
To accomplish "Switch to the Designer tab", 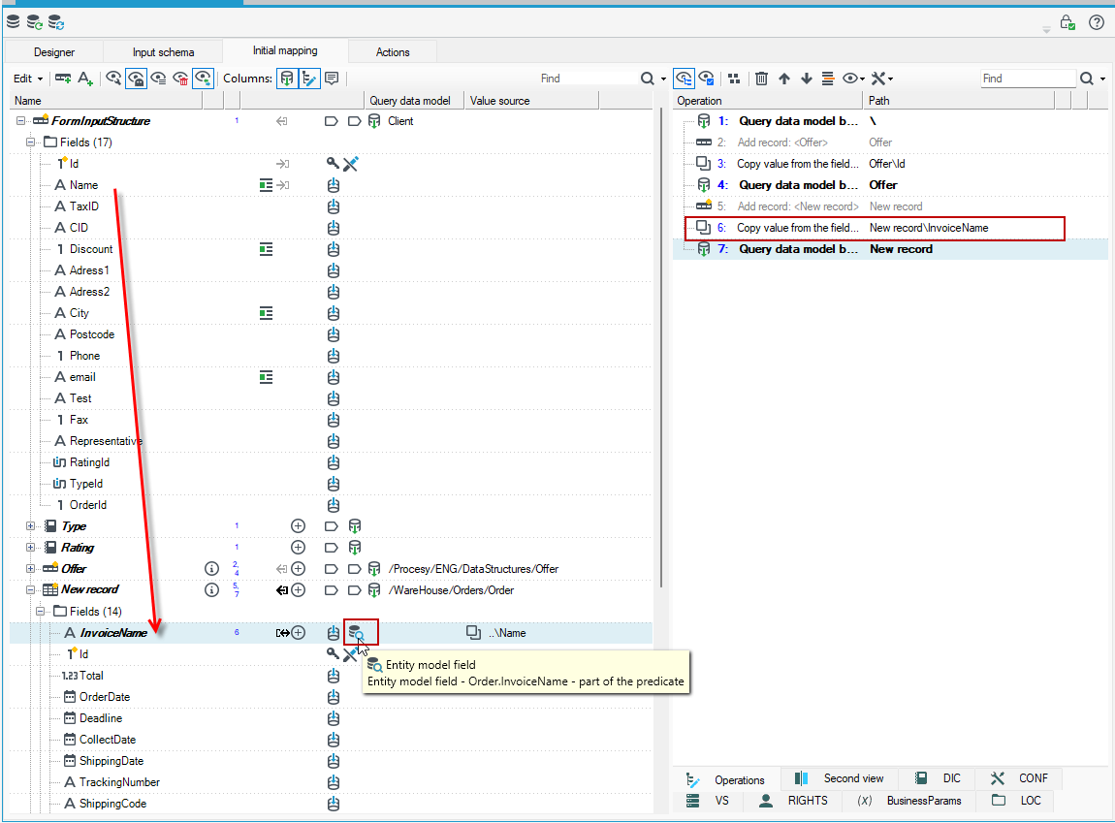I will (54, 52).
